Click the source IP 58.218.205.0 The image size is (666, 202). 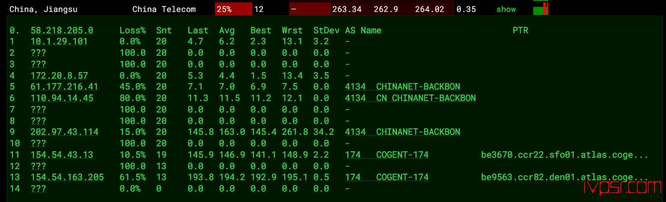(62, 30)
